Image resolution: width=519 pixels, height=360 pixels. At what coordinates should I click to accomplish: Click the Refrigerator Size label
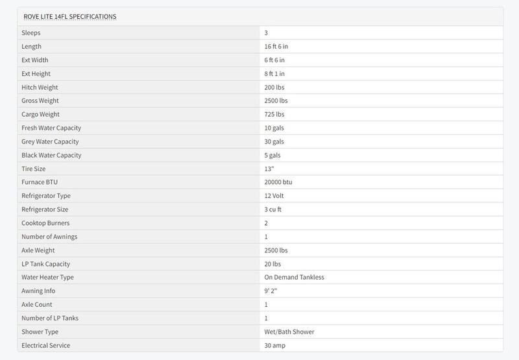45,209
